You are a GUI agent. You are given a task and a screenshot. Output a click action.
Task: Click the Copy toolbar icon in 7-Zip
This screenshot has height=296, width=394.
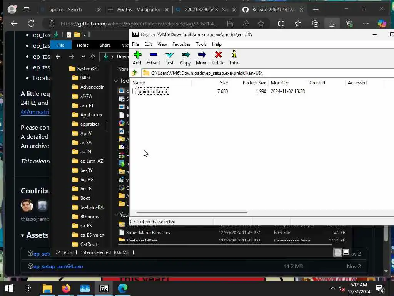pos(185,58)
